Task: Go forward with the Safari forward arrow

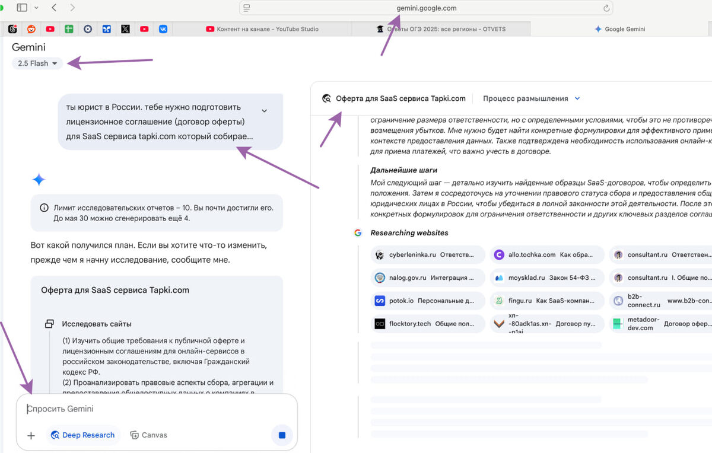Action: click(72, 8)
